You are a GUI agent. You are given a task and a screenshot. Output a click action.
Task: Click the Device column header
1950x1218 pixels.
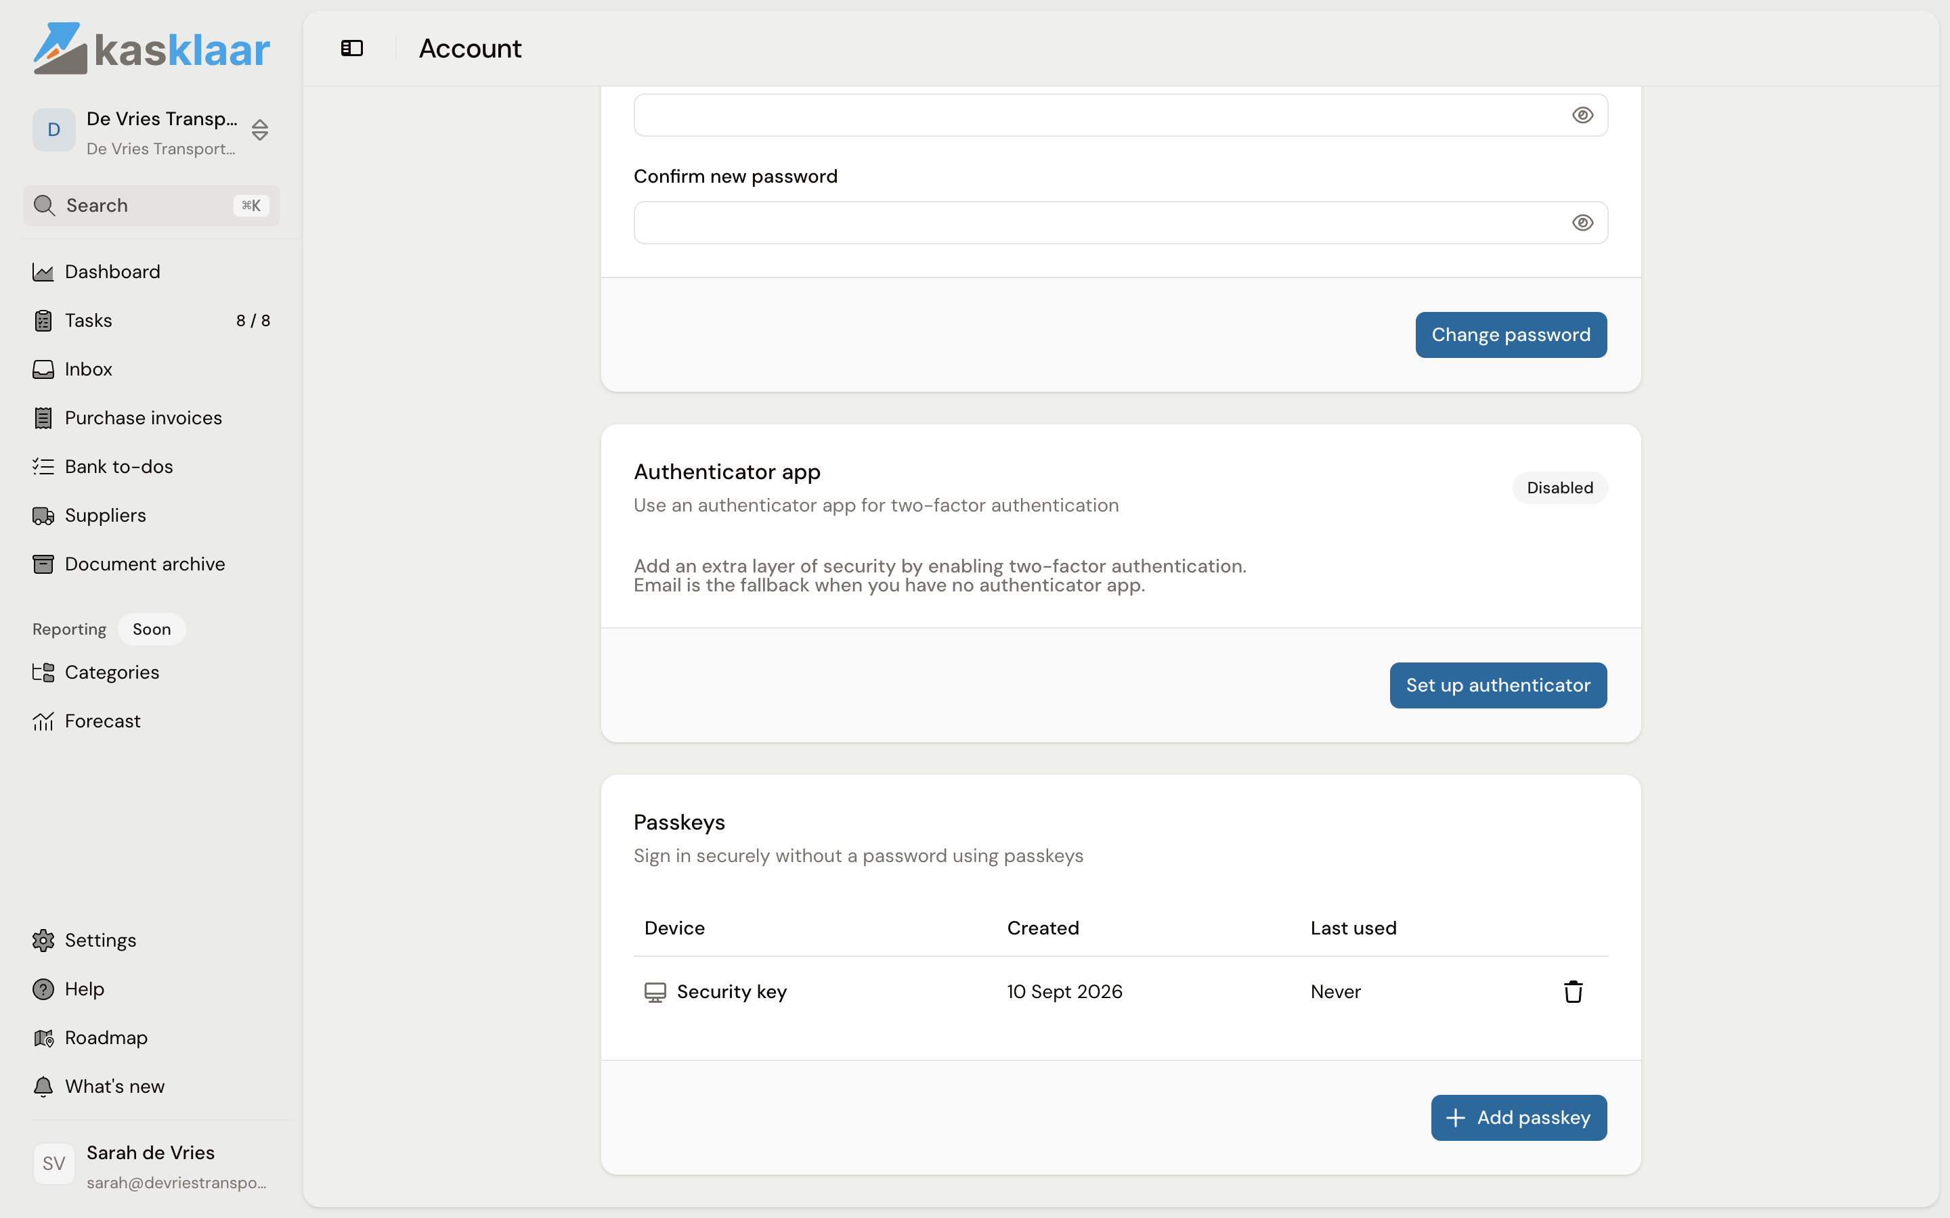674,928
